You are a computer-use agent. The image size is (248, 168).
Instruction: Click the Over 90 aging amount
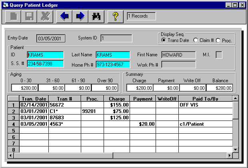pos(105,88)
